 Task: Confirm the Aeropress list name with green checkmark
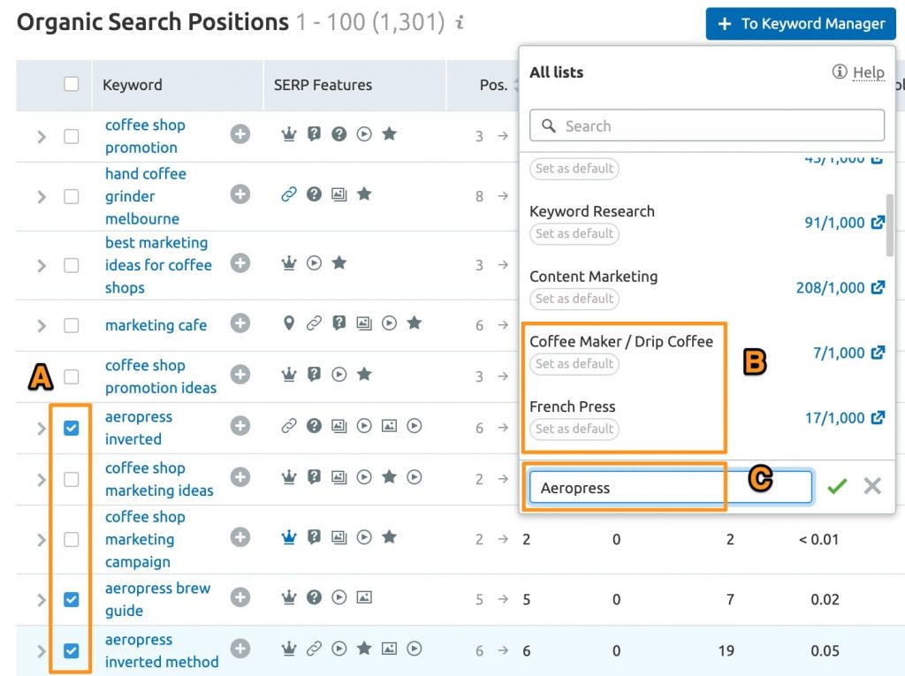tap(837, 486)
